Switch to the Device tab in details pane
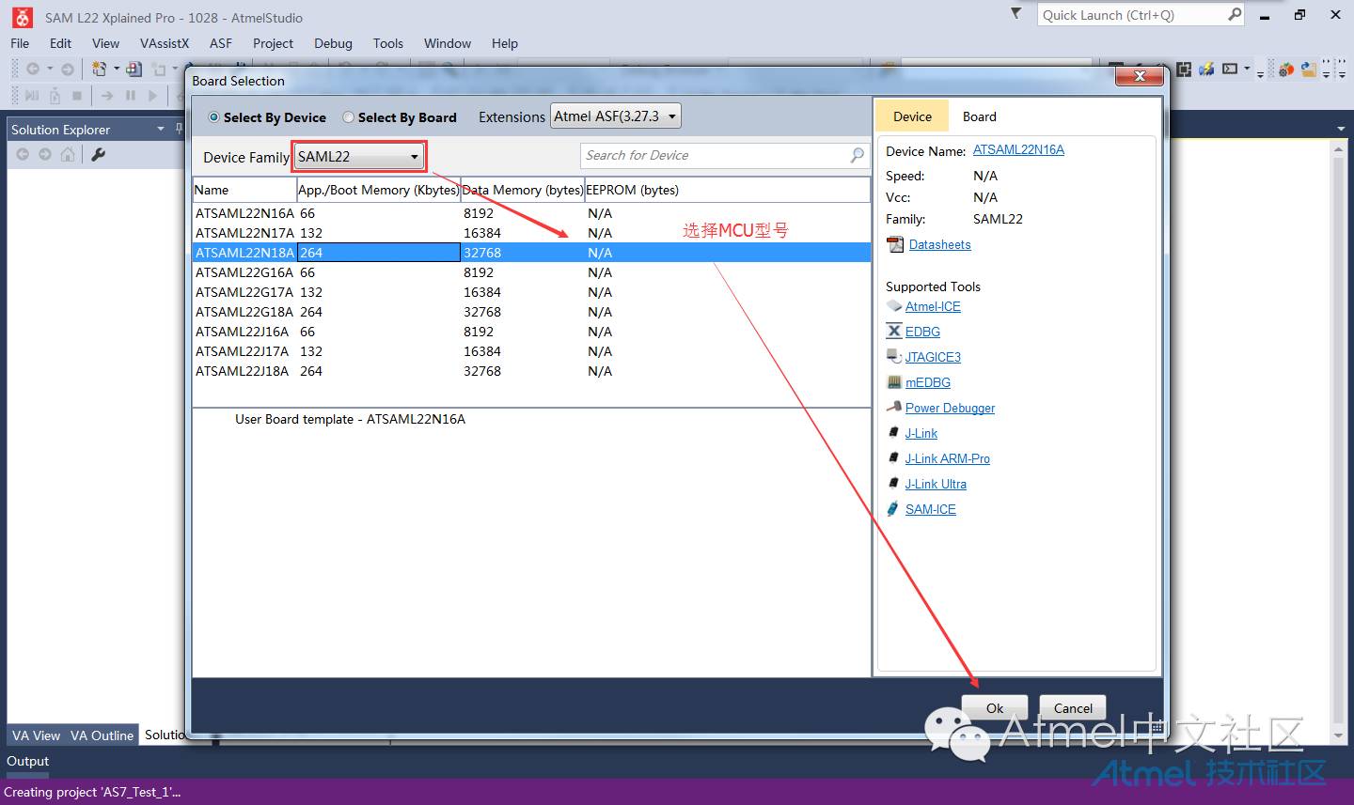1354x805 pixels. [912, 116]
